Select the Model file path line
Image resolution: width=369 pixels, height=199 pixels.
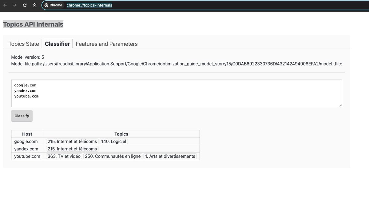pyautogui.click(x=177, y=64)
